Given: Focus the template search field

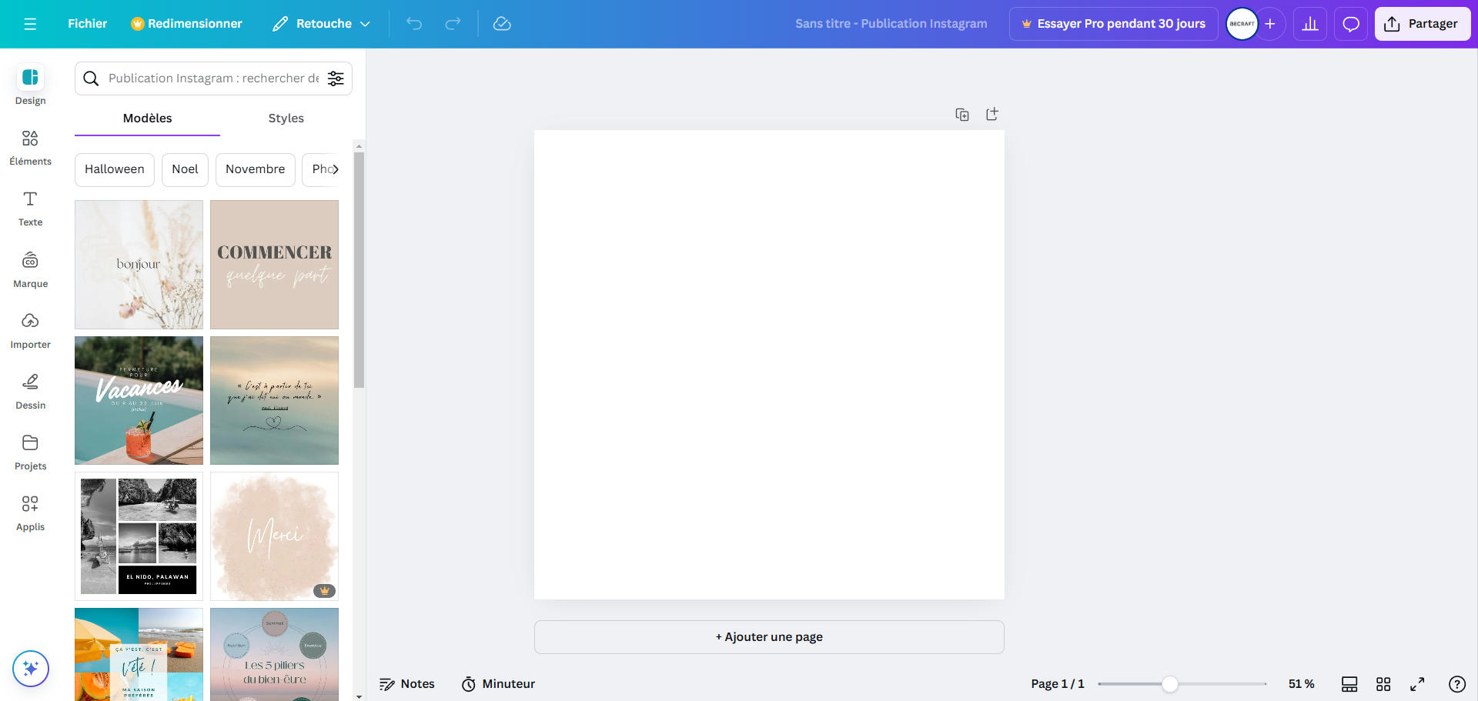Looking at the screenshot, I should pos(213,78).
